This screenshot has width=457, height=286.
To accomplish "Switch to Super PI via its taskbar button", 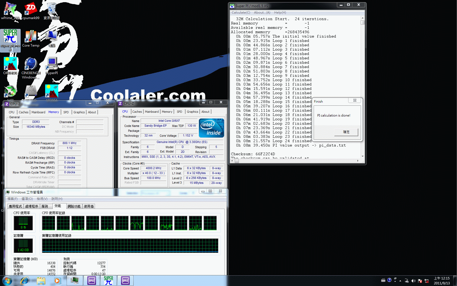I will (x=109, y=281).
